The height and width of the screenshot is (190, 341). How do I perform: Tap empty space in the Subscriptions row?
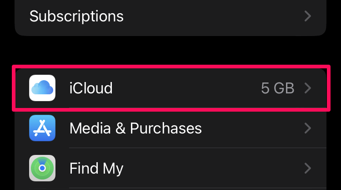[x=213, y=16]
